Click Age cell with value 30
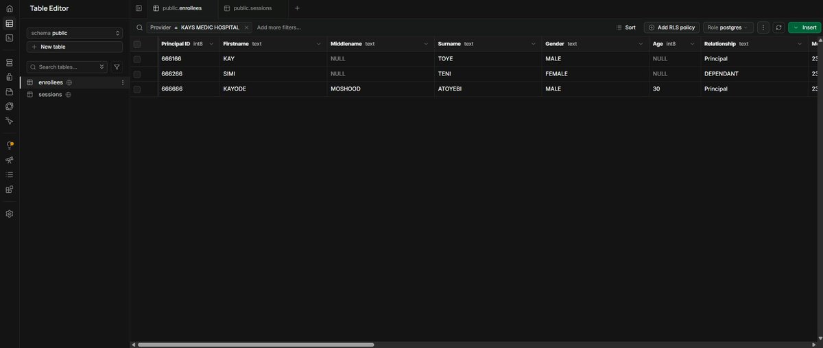The image size is (823, 348). point(675,89)
